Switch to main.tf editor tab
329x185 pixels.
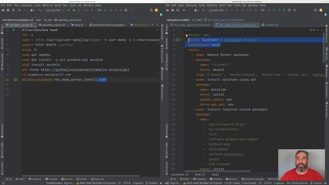click(79, 25)
